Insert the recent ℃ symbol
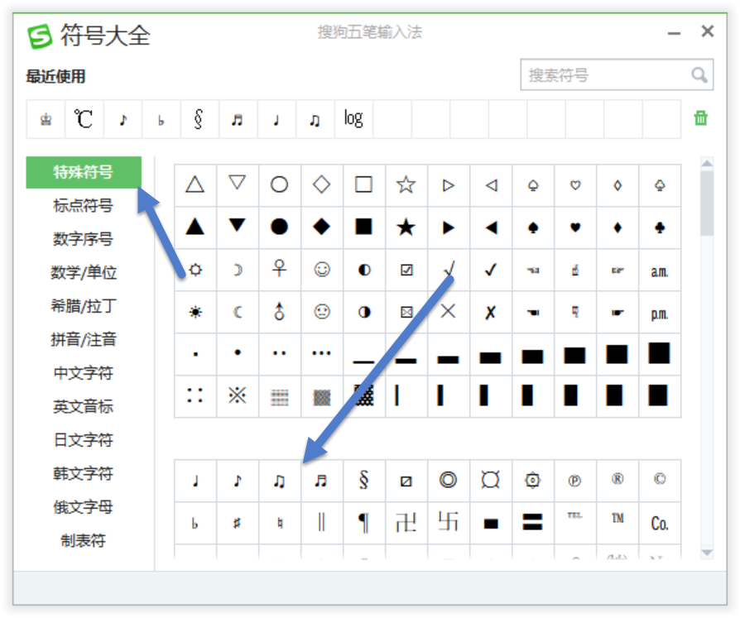 click(84, 119)
